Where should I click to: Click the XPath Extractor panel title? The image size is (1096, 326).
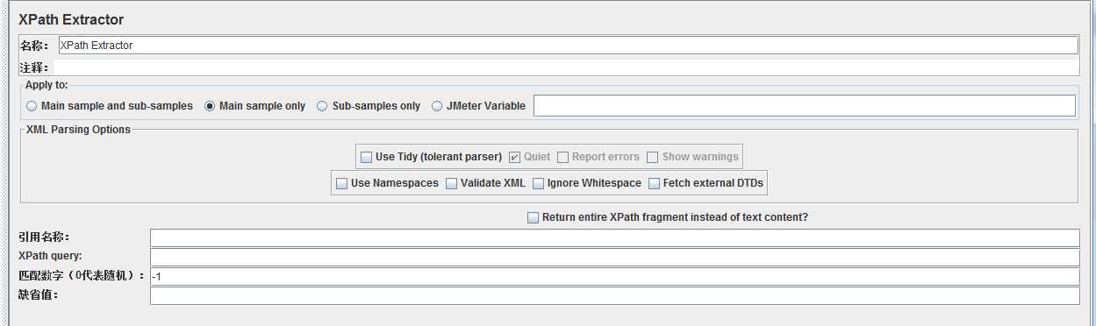tap(71, 19)
